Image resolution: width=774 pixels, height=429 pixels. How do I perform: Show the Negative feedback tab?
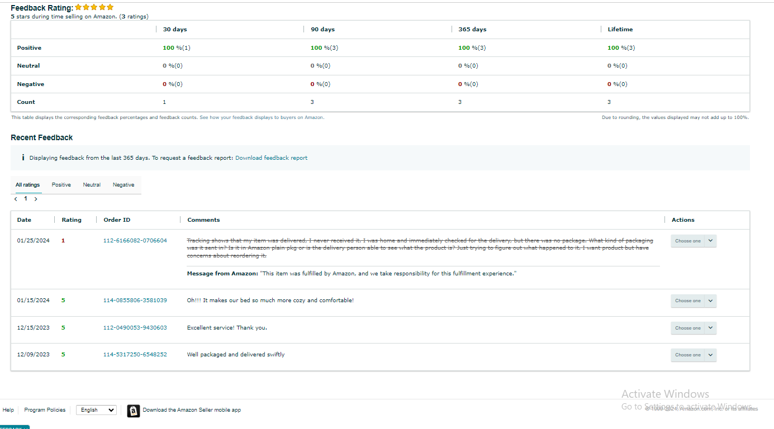(124, 185)
